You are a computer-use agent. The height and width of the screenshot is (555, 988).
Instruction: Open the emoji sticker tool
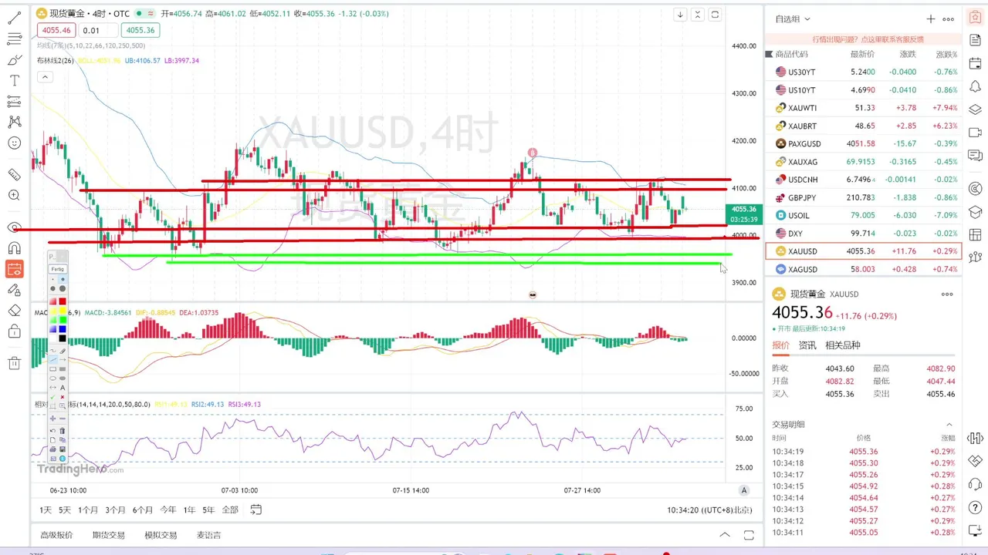coord(14,143)
